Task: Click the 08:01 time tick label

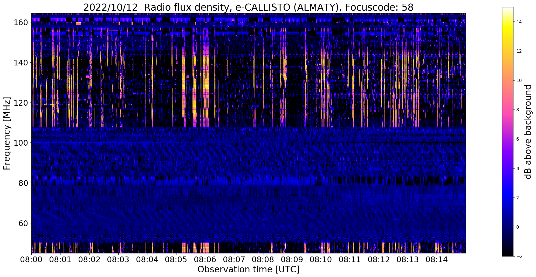Action: (60, 259)
